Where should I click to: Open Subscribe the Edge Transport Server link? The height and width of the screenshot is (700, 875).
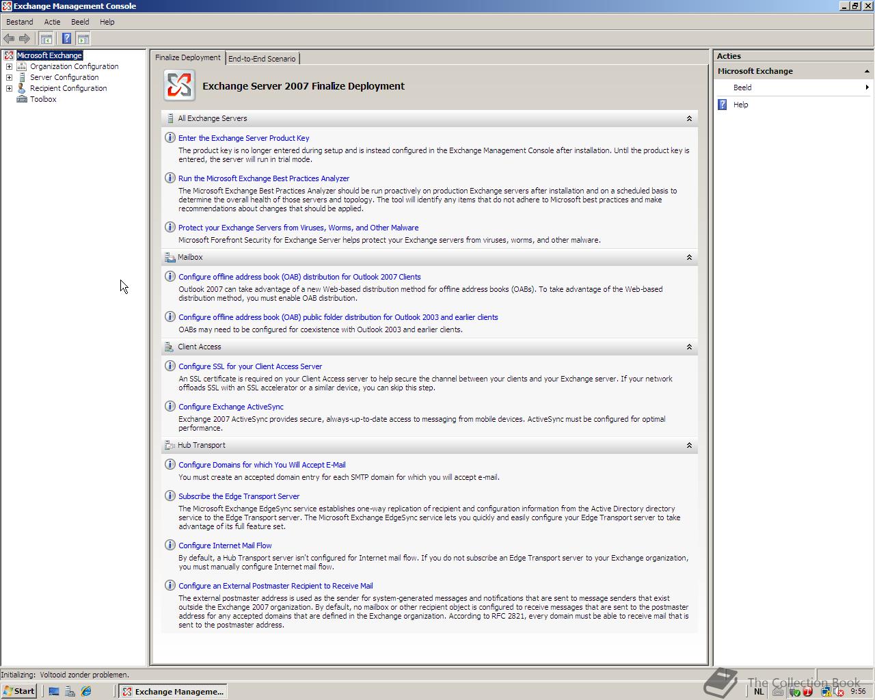(x=239, y=496)
